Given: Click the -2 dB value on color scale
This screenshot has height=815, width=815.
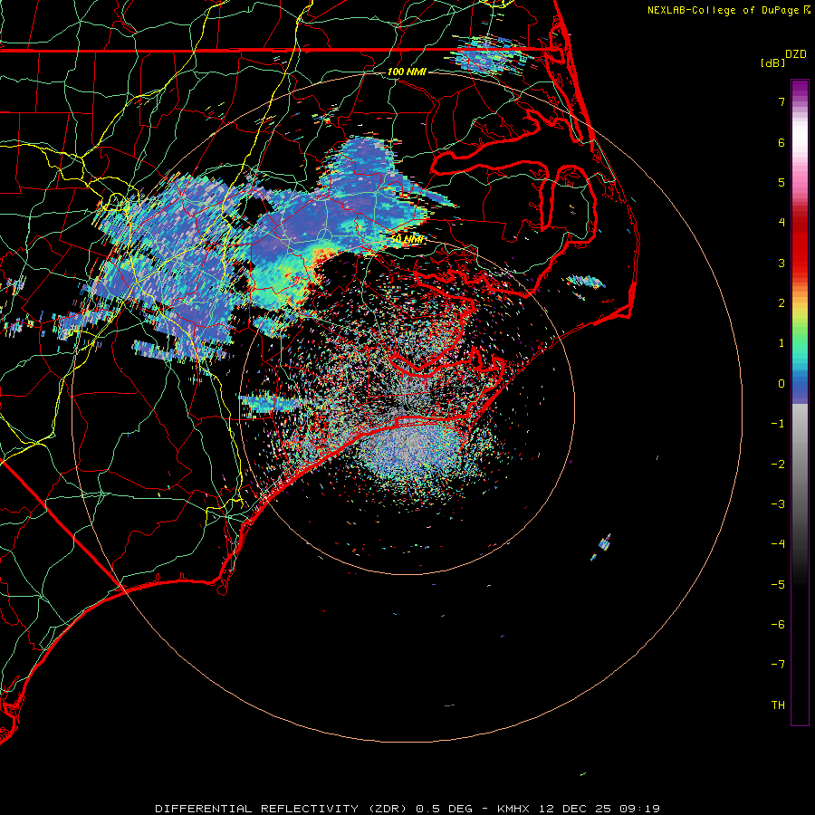Looking at the screenshot, I should [778, 465].
